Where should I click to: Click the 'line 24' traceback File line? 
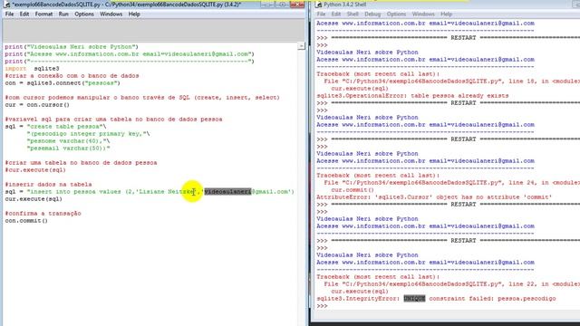pos(452,183)
